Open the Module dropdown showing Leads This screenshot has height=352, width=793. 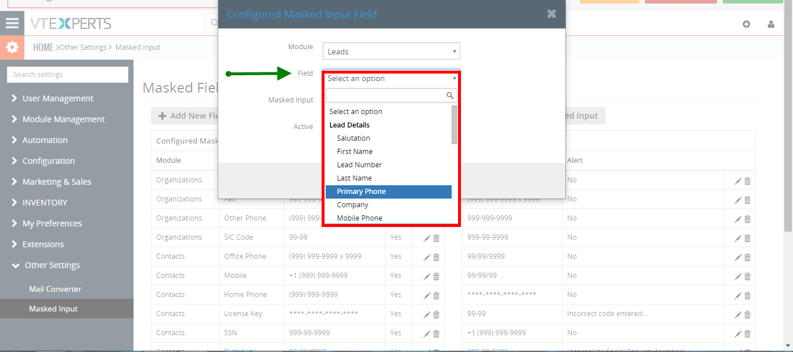[391, 51]
